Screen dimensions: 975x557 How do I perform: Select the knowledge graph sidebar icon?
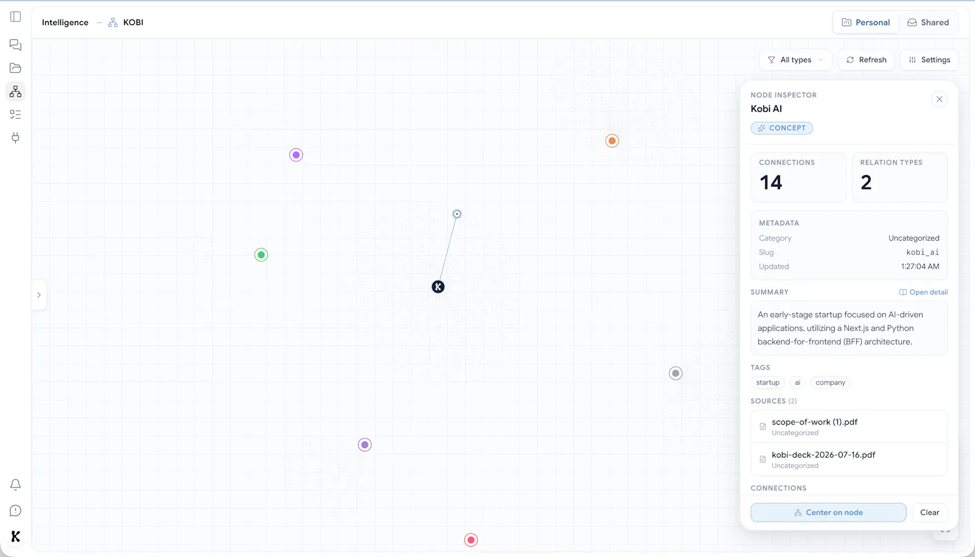coord(16,91)
